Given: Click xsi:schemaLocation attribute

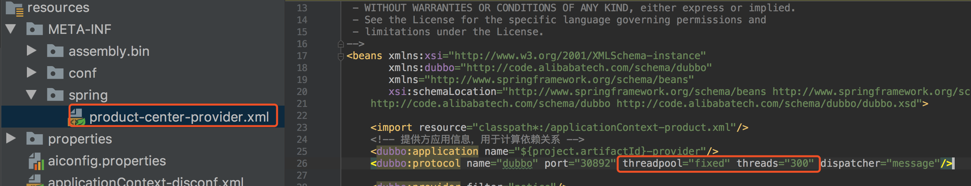Looking at the screenshot, I should click(x=443, y=92).
